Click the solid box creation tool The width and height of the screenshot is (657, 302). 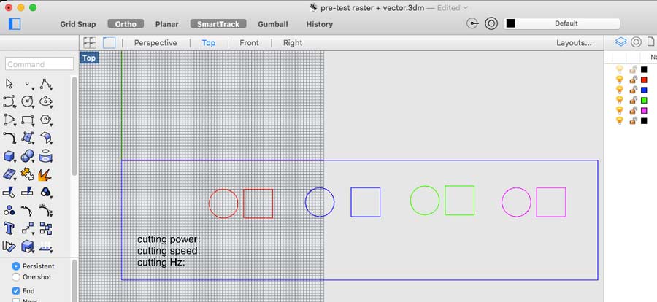pyautogui.click(x=9, y=156)
